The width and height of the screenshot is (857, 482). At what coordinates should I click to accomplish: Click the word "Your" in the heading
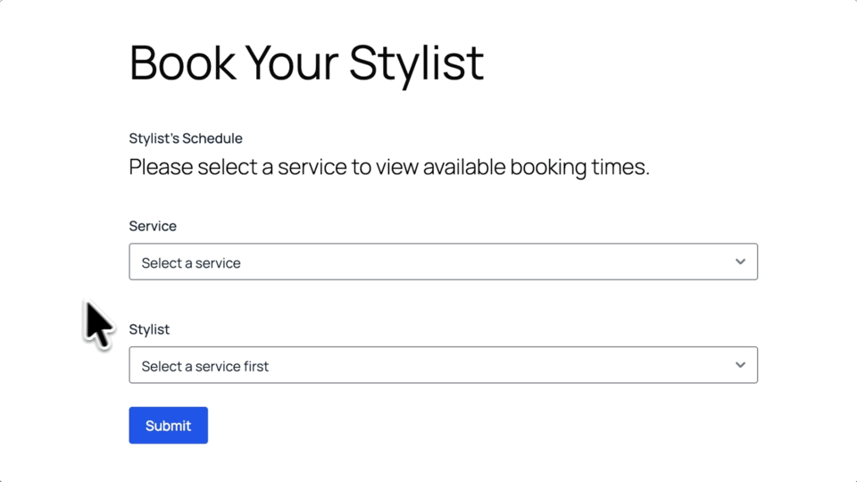click(x=291, y=62)
